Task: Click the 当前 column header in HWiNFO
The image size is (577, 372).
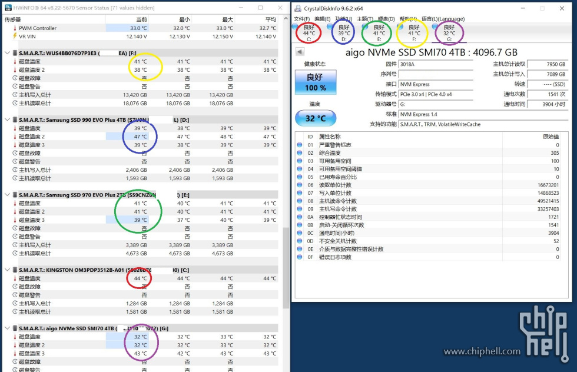Action: pos(127,19)
